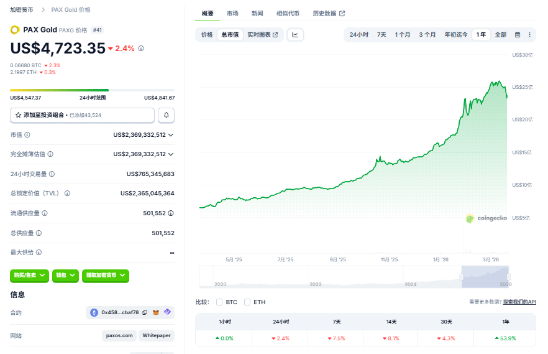This screenshot has width=548, height=354.
Task: Click the 探索我们的API link
Action: tap(519, 302)
